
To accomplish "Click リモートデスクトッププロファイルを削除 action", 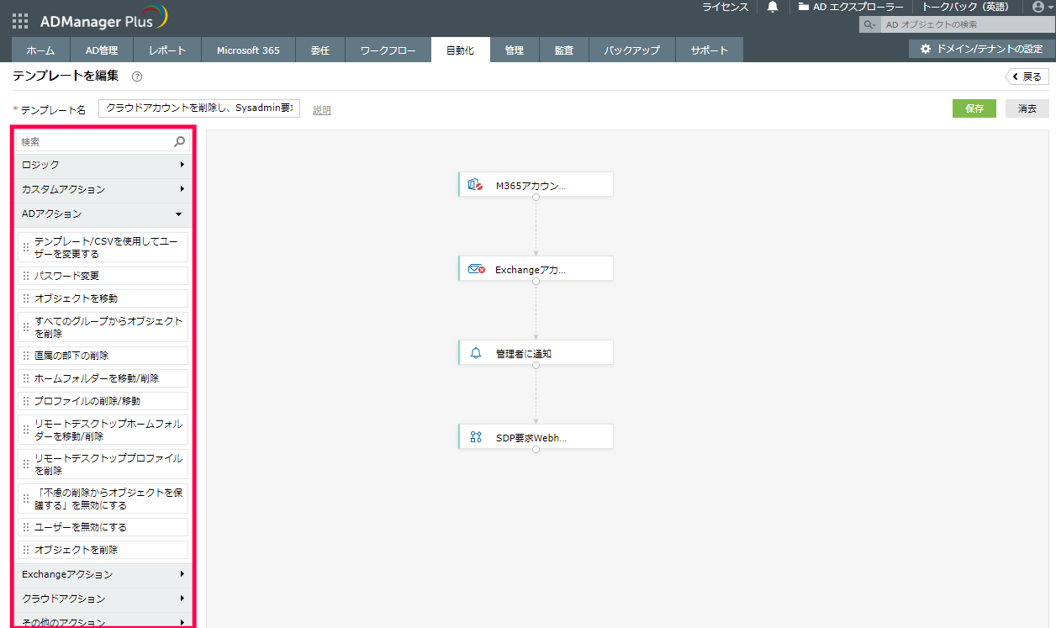I will [x=103, y=464].
